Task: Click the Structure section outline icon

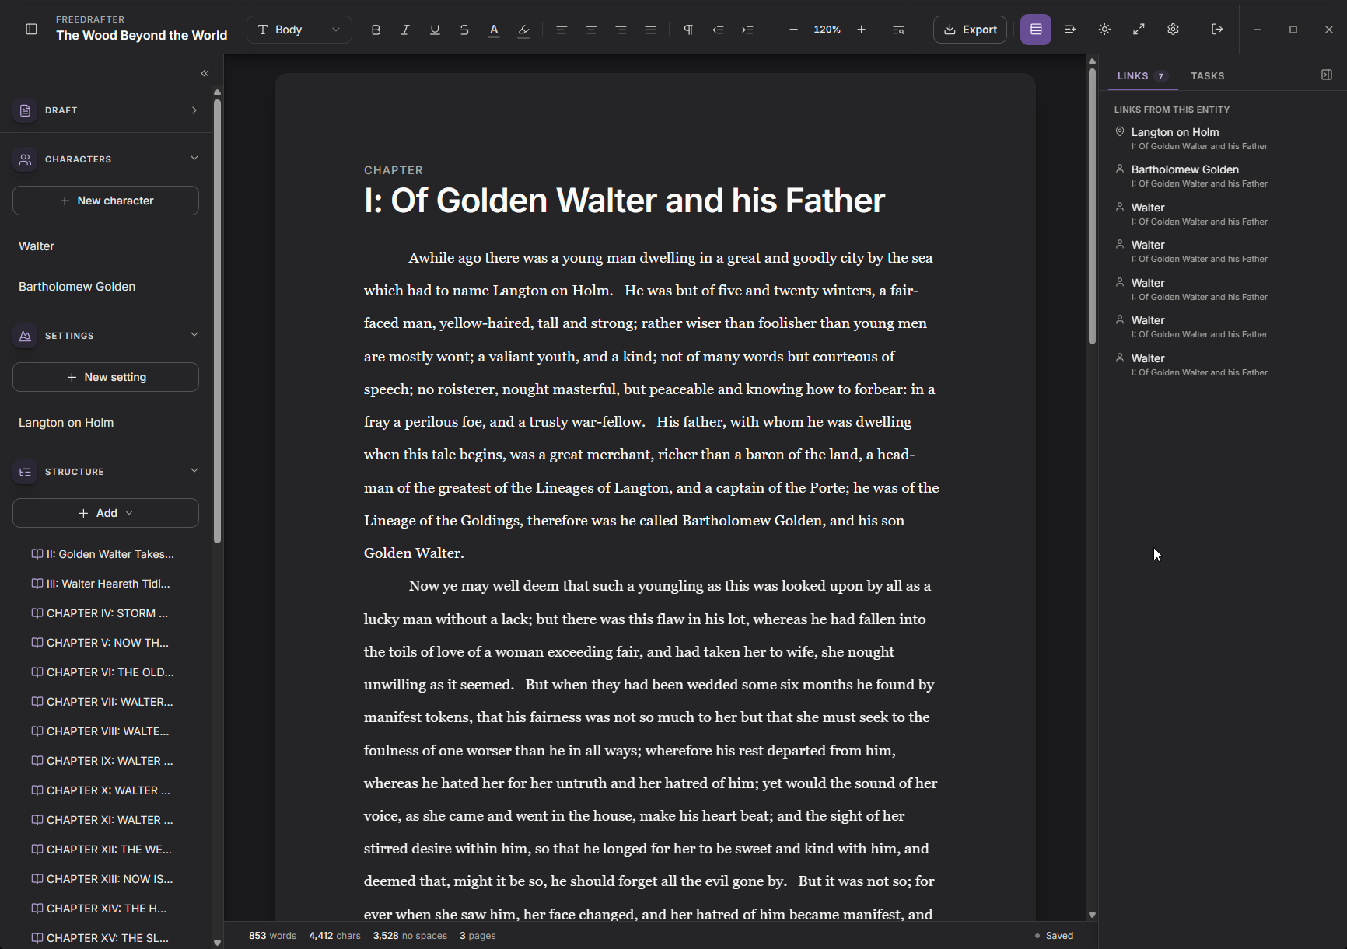Action: pos(25,472)
